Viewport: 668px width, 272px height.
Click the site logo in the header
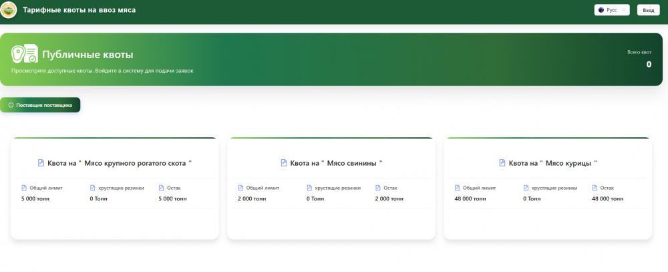9,10
